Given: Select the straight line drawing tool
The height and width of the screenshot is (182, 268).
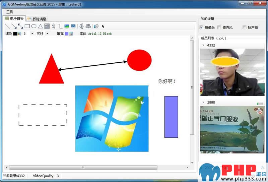Looking at the screenshot, I should (7, 26).
